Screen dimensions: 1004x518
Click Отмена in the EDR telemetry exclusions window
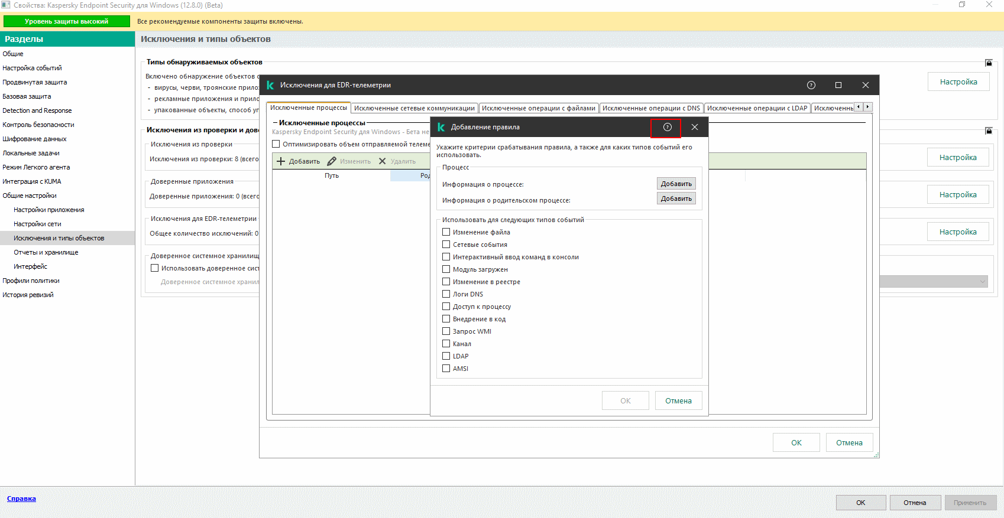tap(850, 442)
